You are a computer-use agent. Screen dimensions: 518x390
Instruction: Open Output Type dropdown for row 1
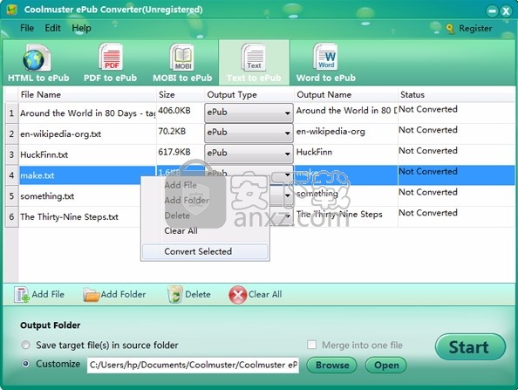click(x=249, y=113)
